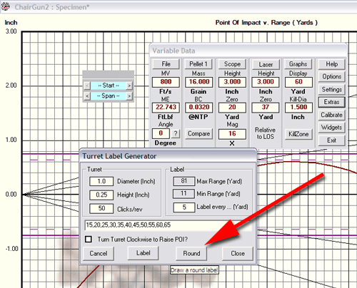This screenshot has width=357, height=288.
Task: Click the Round button
Action: [191, 254]
